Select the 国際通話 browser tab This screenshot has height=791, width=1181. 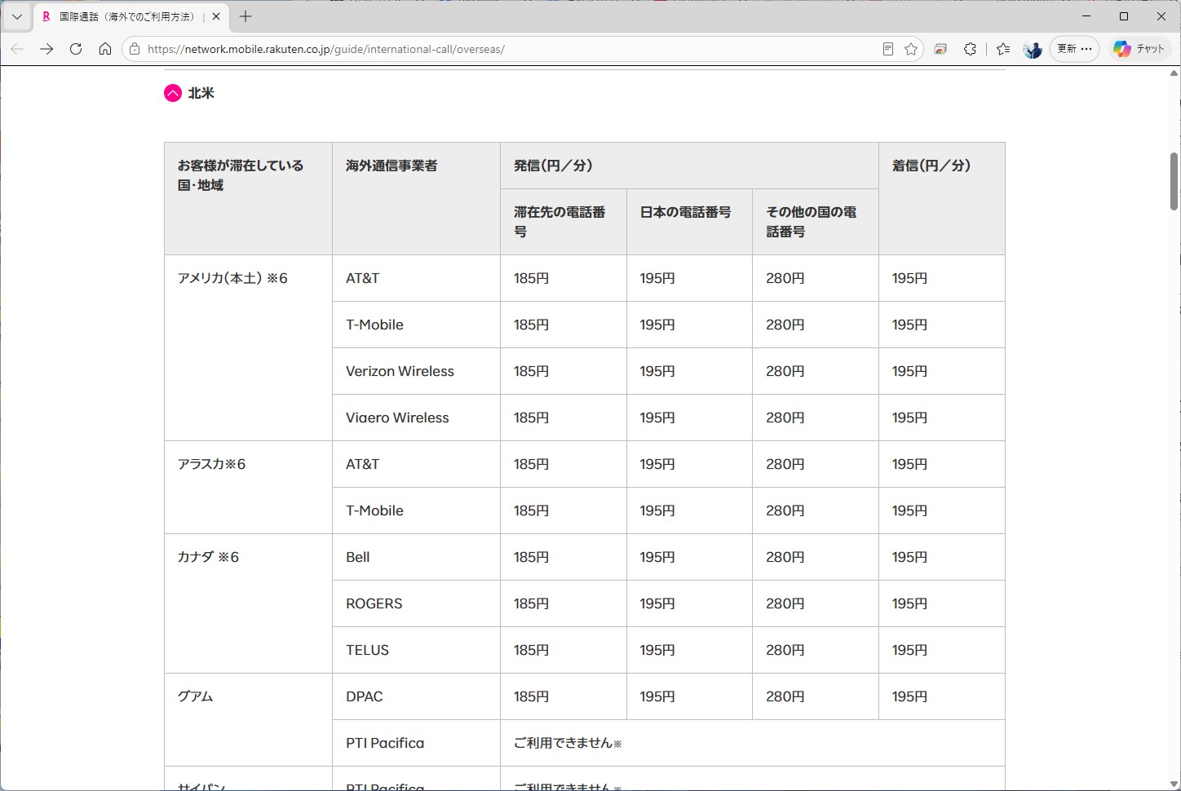coord(131,16)
